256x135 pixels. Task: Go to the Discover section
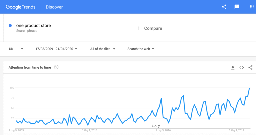pos(54,7)
